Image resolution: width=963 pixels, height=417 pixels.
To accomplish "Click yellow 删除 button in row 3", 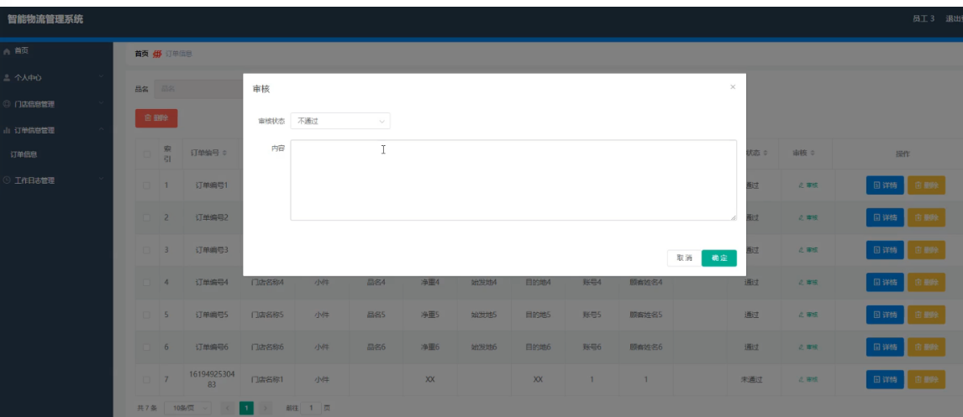I will point(926,249).
